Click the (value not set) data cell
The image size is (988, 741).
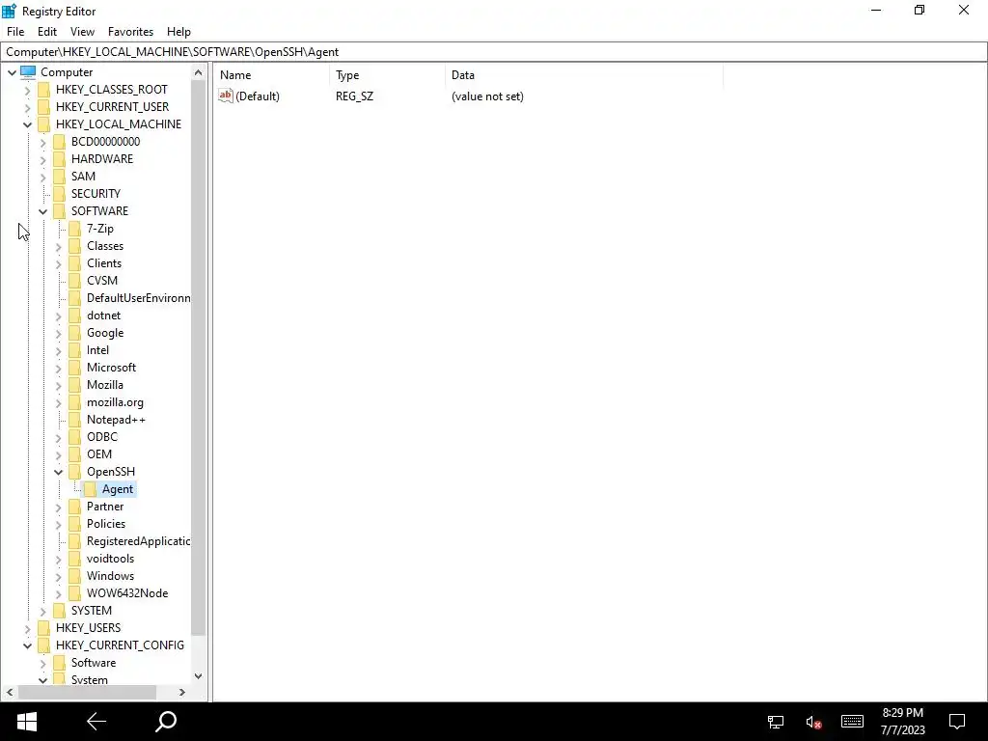[487, 96]
